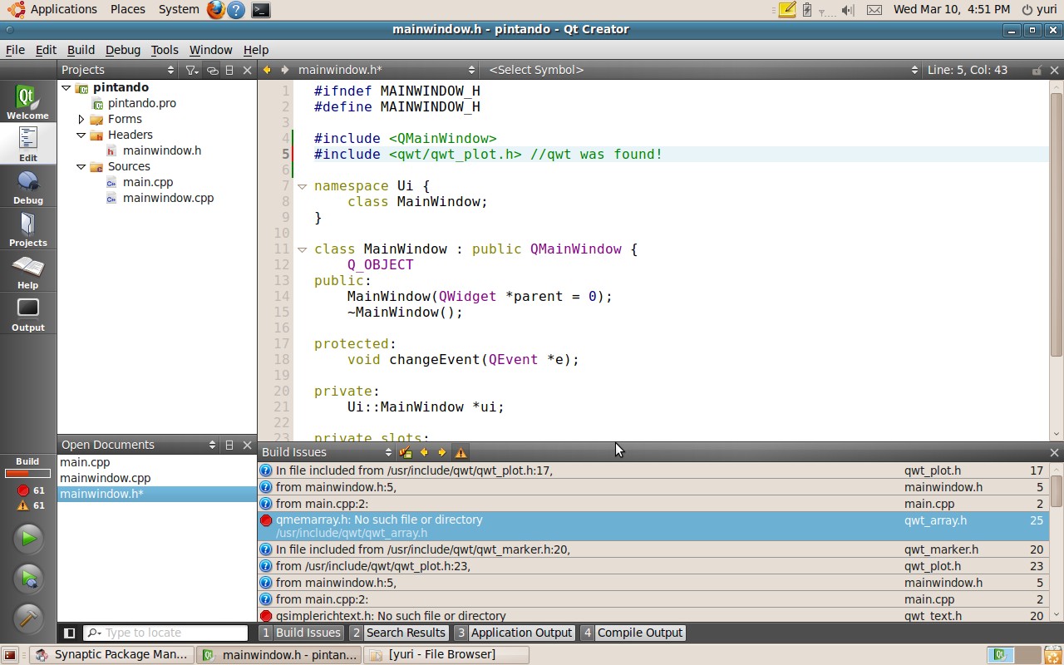Click the volume icon in system tray

[847, 10]
